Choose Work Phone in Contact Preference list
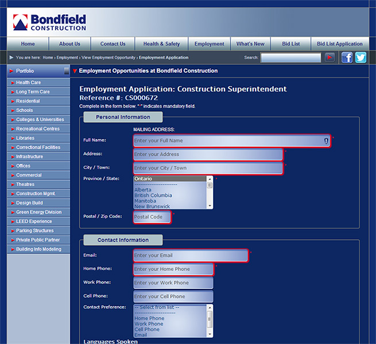The height and width of the screenshot is (344, 376). 170,324
